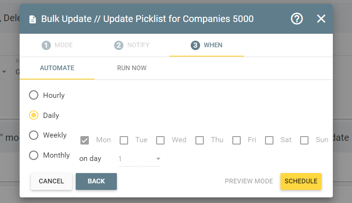Expand the on day dropdown arrow
The height and width of the screenshot is (203, 352).
click(158, 159)
